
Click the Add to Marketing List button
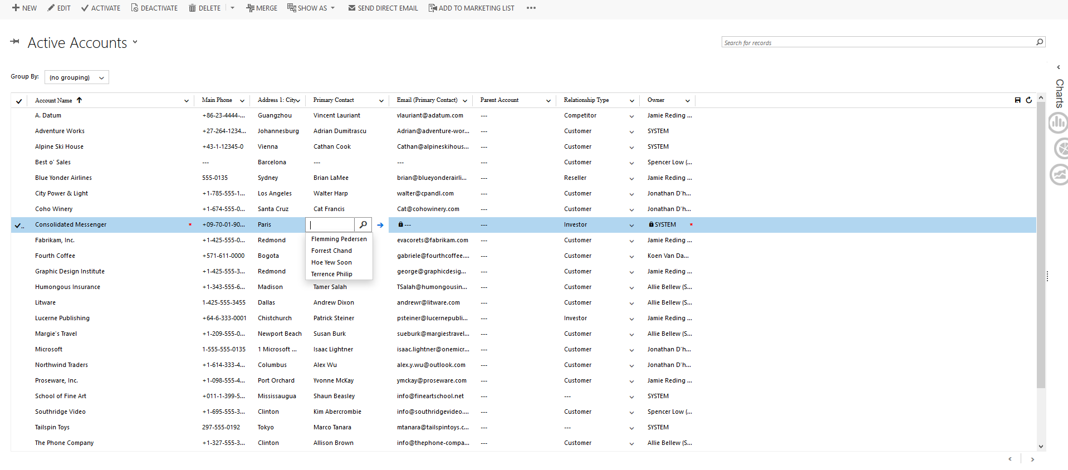(471, 8)
